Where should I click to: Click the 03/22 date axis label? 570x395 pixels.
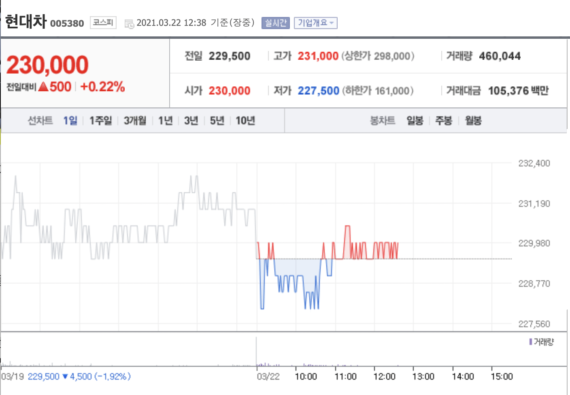(268, 376)
